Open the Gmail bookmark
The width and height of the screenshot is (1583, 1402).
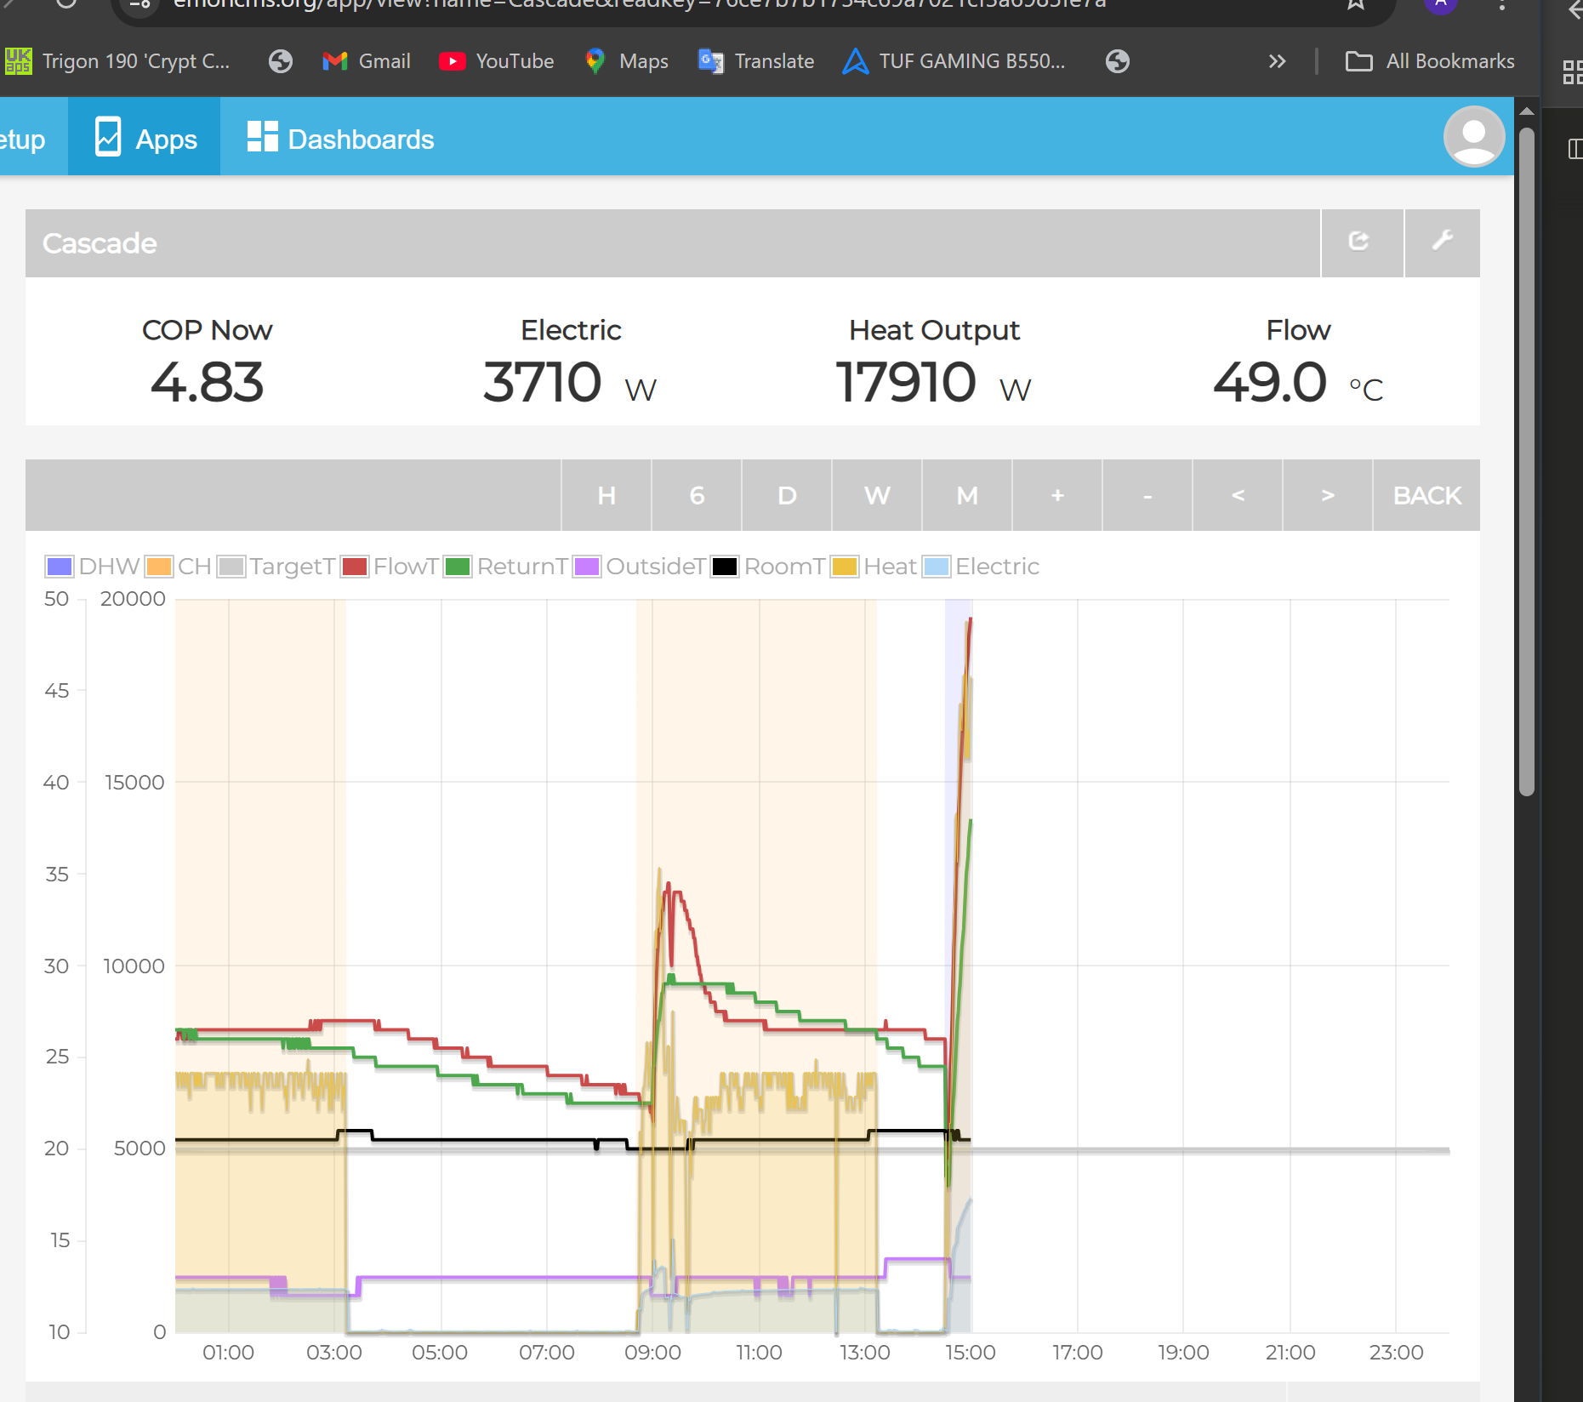[367, 61]
